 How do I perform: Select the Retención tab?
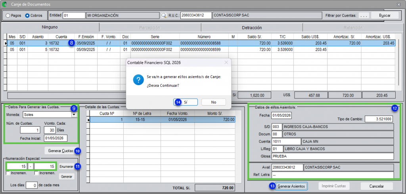[353, 28]
